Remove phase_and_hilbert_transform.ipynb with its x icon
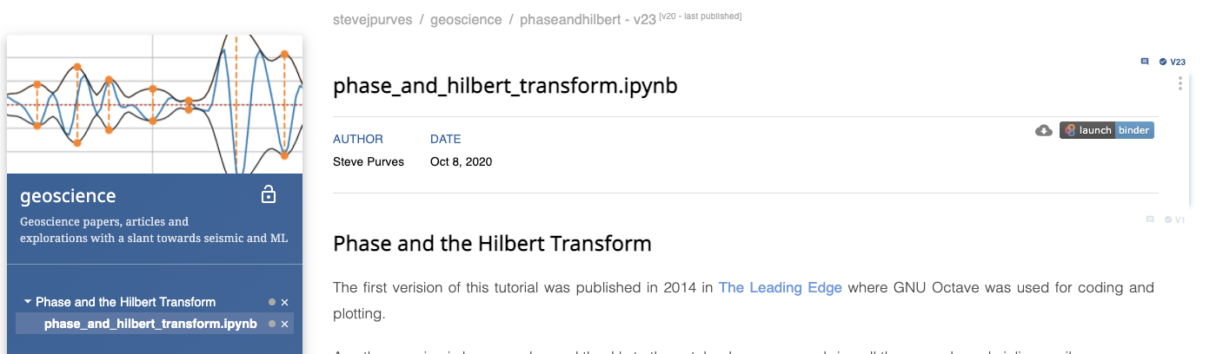 (284, 324)
